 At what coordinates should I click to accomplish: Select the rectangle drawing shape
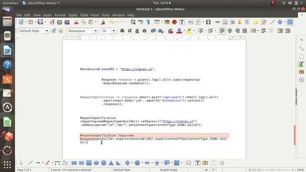pos(74,163)
